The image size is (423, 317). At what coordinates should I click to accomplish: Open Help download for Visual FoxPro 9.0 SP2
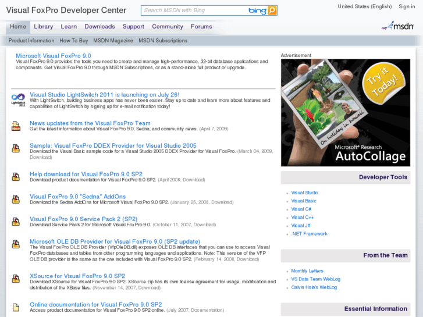tap(86, 174)
